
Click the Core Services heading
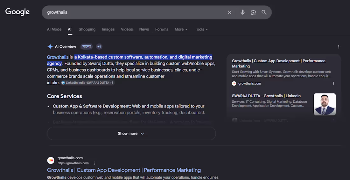pyautogui.click(x=65, y=96)
